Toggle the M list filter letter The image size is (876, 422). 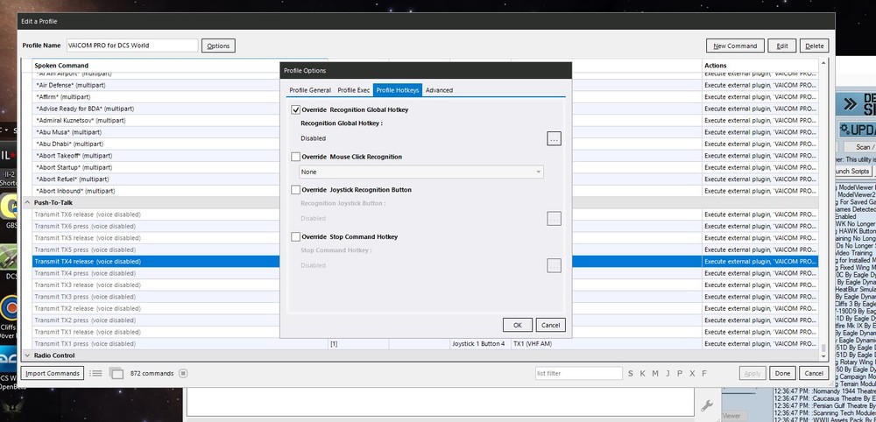(x=654, y=374)
